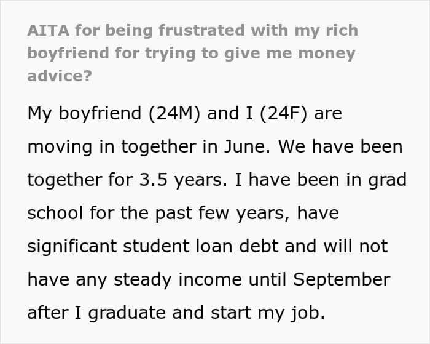Select the "(24F)" age text
This screenshot has width=430, height=344.
(x=283, y=113)
